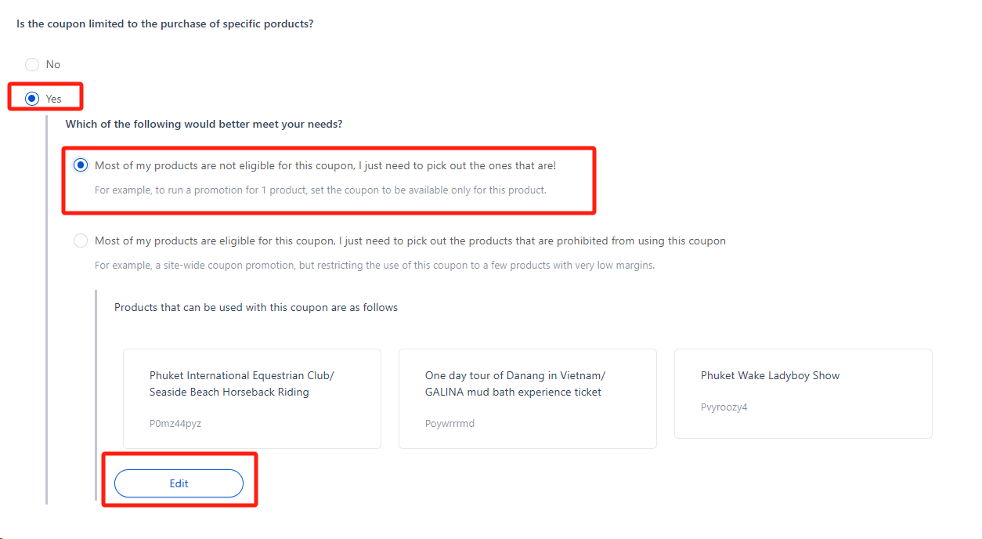Click "pick out the ones that are" label

pos(325,165)
